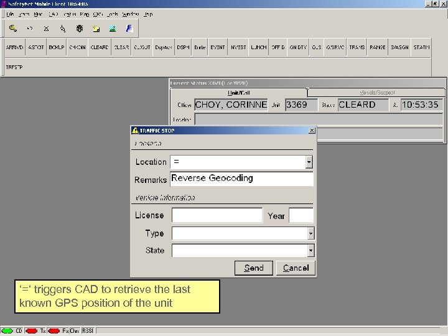Click the License input field

pyautogui.click(x=217, y=215)
